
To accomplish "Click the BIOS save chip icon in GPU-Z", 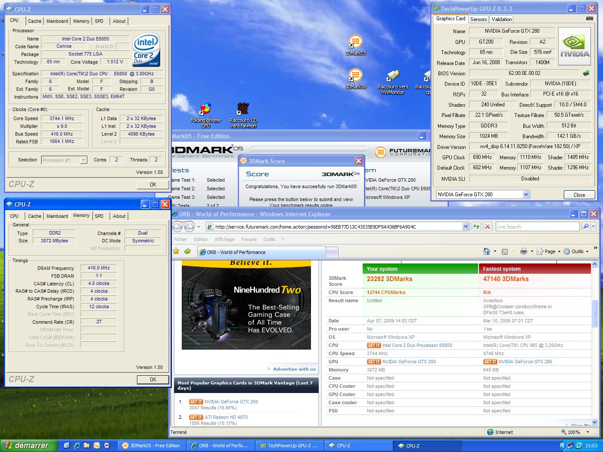I will (586, 73).
